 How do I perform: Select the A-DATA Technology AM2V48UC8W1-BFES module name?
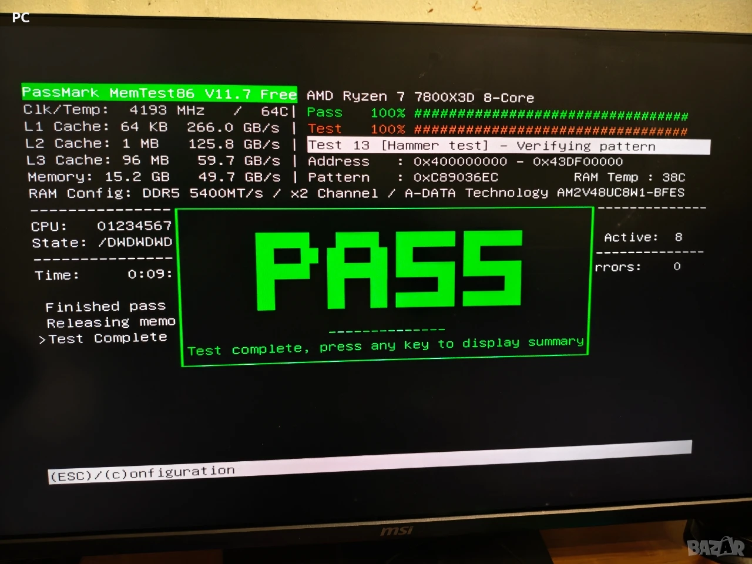(x=545, y=193)
